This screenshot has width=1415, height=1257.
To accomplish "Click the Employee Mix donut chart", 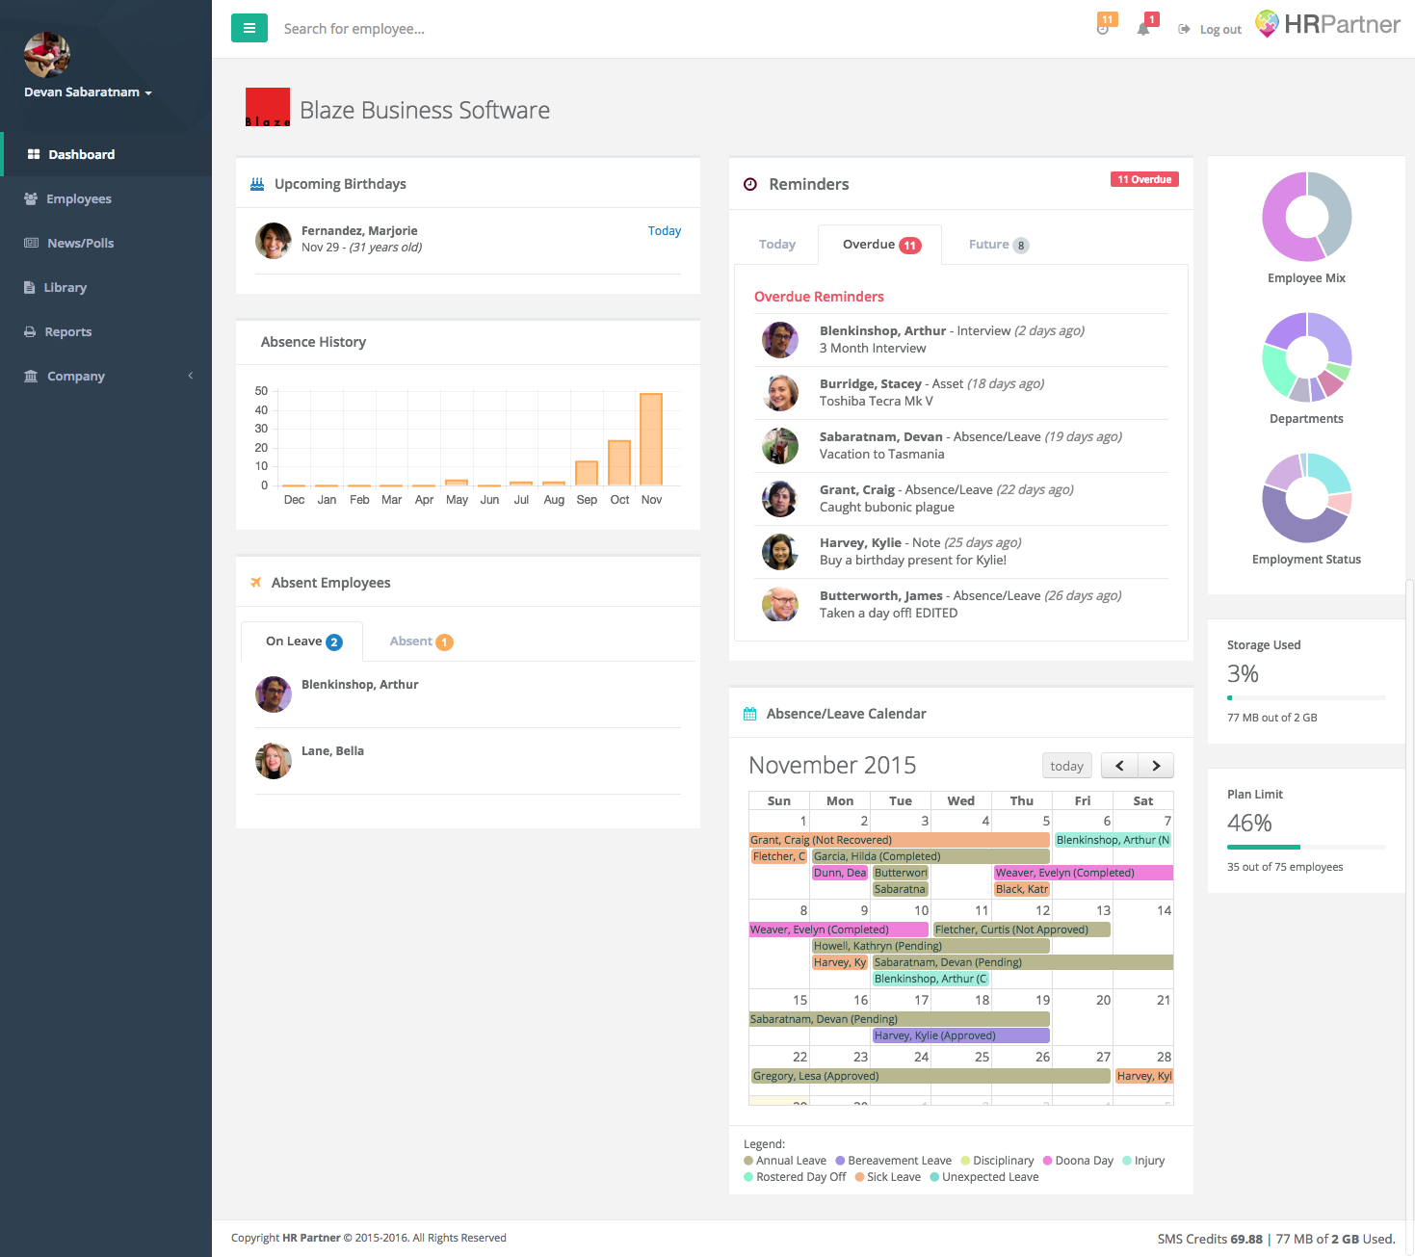I will tap(1307, 217).
